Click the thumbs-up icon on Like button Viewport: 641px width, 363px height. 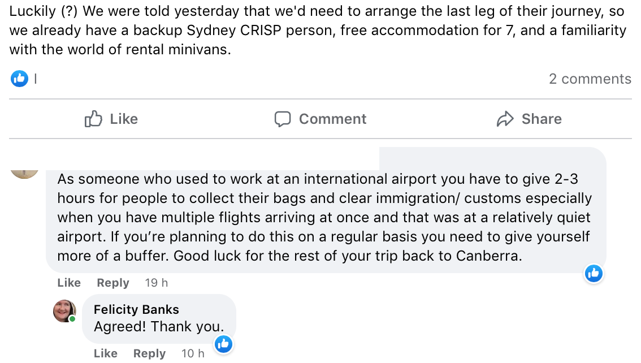[93, 119]
